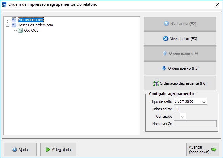Click Avançar (page down) to proceed
Image resolution: width=223 pixels, height=158 pixels.
click(x=203, y=150)
